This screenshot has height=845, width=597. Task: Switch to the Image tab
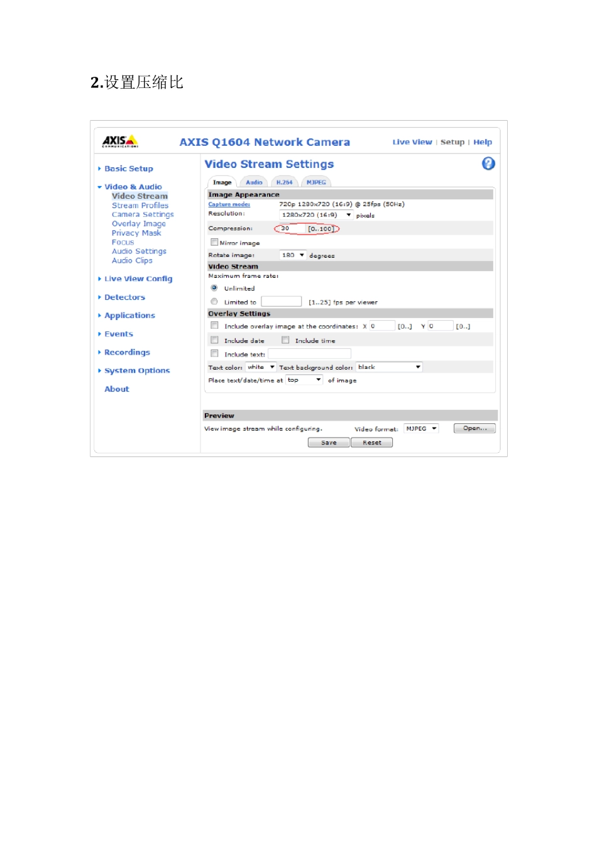222,182
